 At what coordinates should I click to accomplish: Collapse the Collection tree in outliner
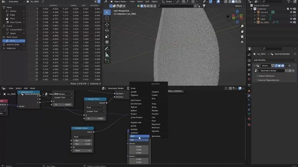251,9
